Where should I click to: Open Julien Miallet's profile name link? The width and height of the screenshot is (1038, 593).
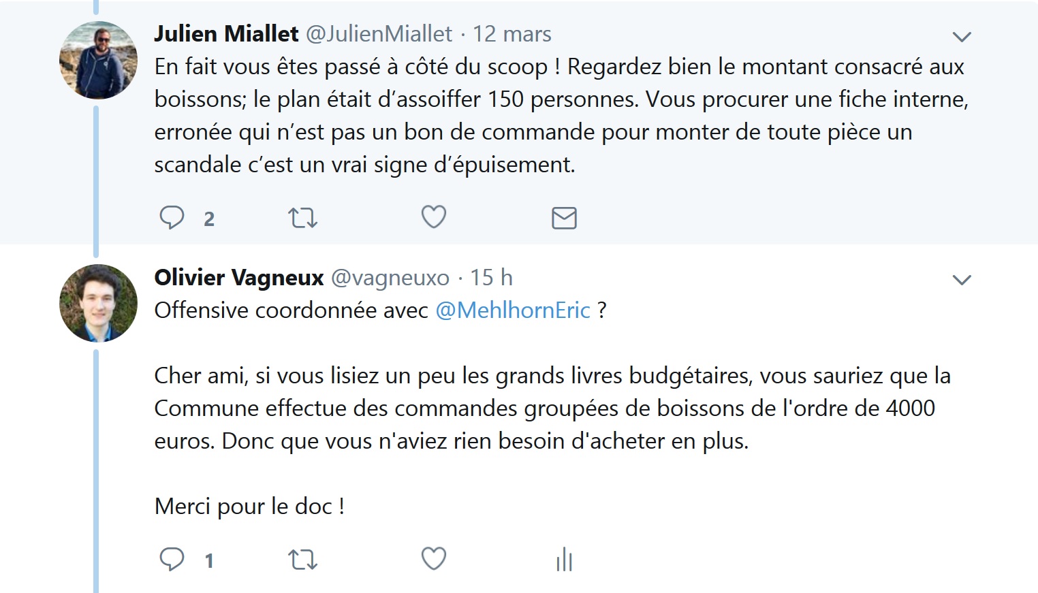pos(226,34)
